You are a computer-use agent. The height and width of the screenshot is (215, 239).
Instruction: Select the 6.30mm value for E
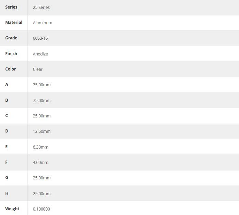click(40, 147)
